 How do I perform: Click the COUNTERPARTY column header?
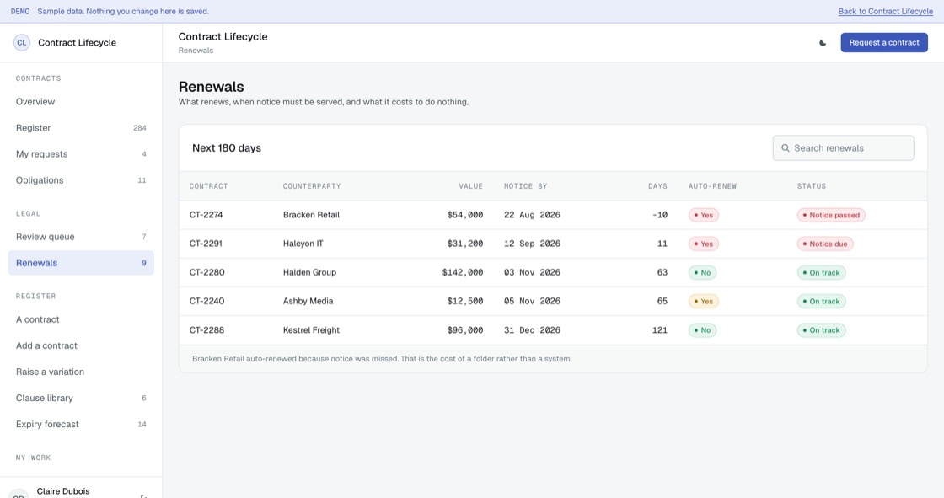coord(312,186)
